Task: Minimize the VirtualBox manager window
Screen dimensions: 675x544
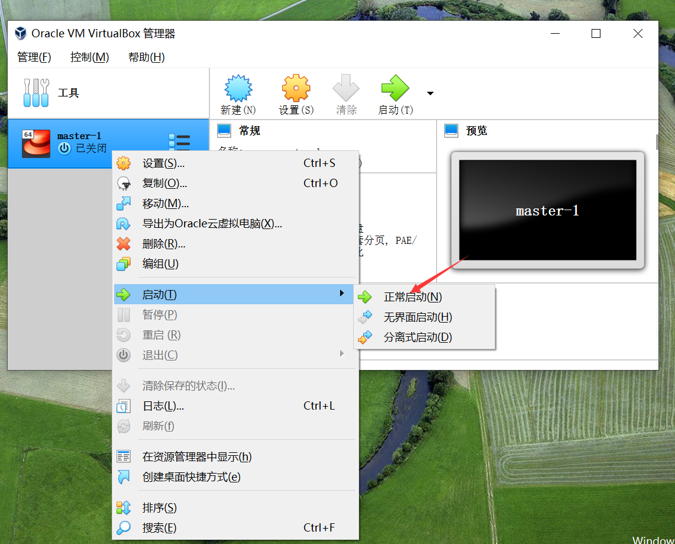Action: (x=555, y=33)
